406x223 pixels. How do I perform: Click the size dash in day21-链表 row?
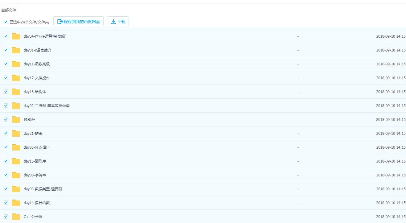point(298,133)
